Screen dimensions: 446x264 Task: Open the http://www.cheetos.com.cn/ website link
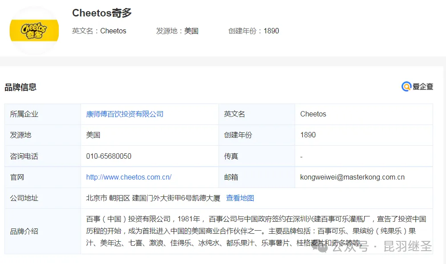pyautogui.click(x=129, y=177)
